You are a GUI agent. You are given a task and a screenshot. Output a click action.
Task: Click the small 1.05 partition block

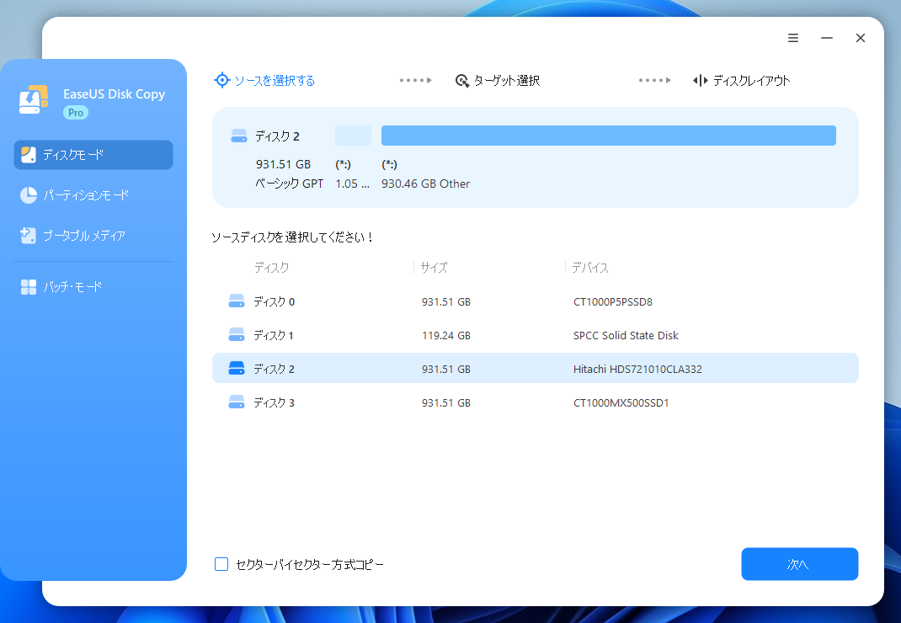pyautogui.click(x=353, y=136)
